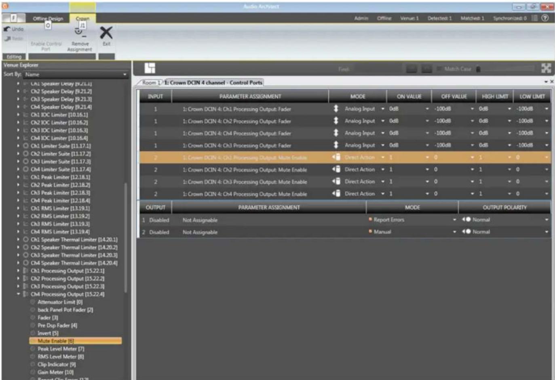Click the full-screen expand icon of the workspace
The image size is (555, 380).
tap(546, 68)
